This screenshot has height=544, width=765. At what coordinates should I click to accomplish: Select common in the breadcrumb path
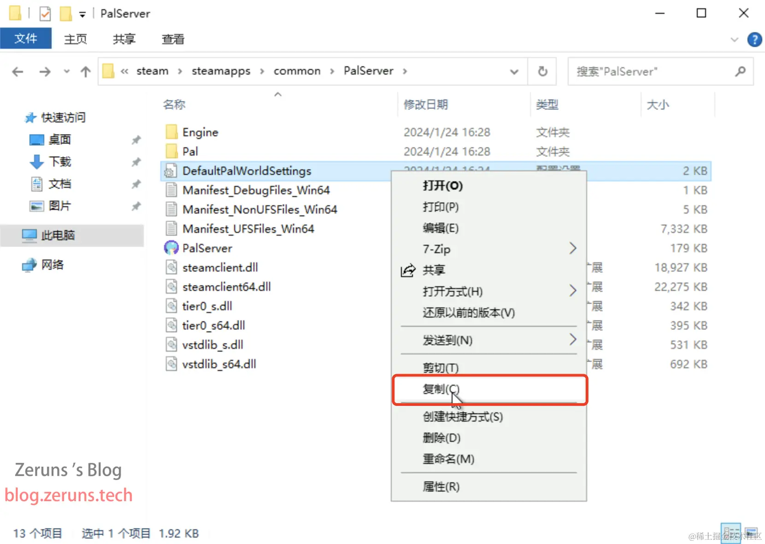click(x=297, y=71)
